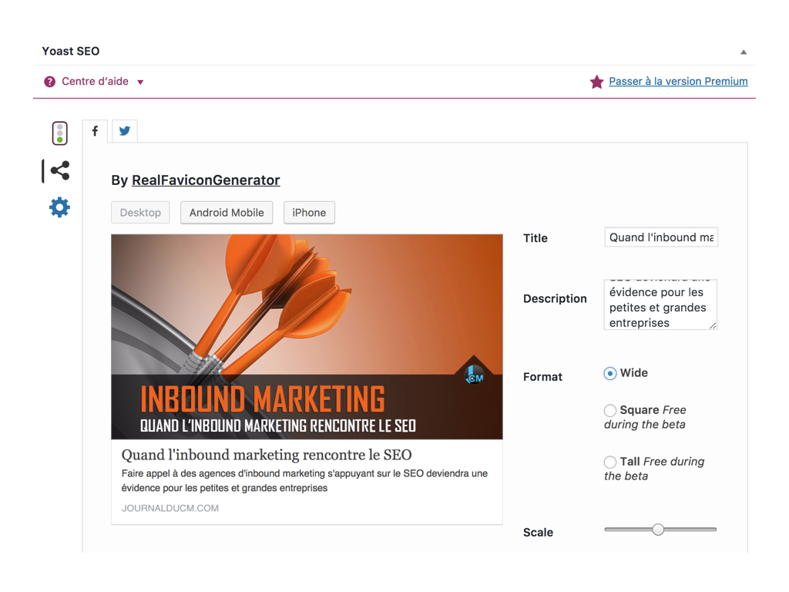Select the Wide format radio button

(610, 374)
